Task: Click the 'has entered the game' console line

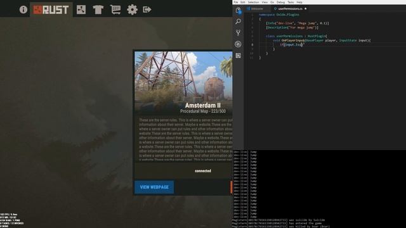Action: (277, 223)
